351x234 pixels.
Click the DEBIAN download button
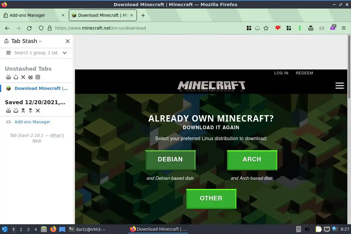(x=170, y=160)
